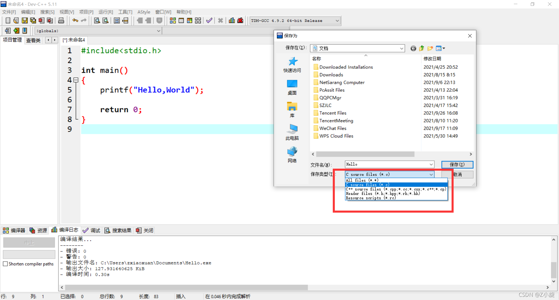
Task: Click 快速访问 in dialog sidebar
Action: pos(292,65)
